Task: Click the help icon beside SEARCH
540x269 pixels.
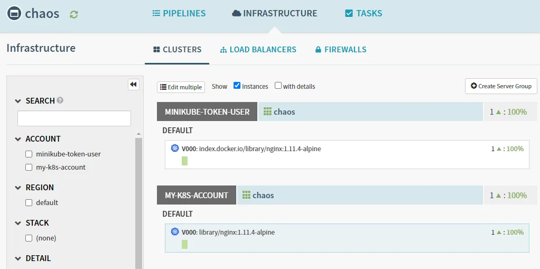Action: tap(60, 100)
